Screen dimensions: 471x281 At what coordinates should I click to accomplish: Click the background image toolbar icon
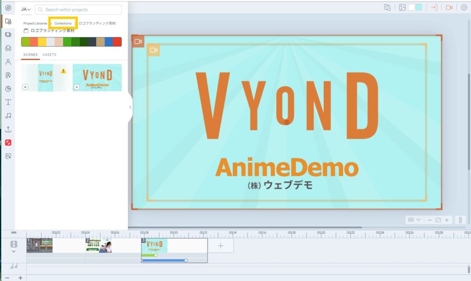[402, 7]
